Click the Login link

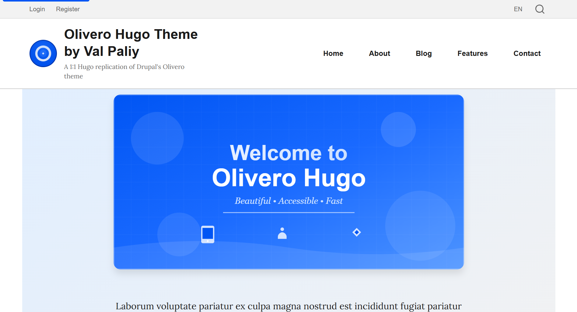[x=37, y=9]
